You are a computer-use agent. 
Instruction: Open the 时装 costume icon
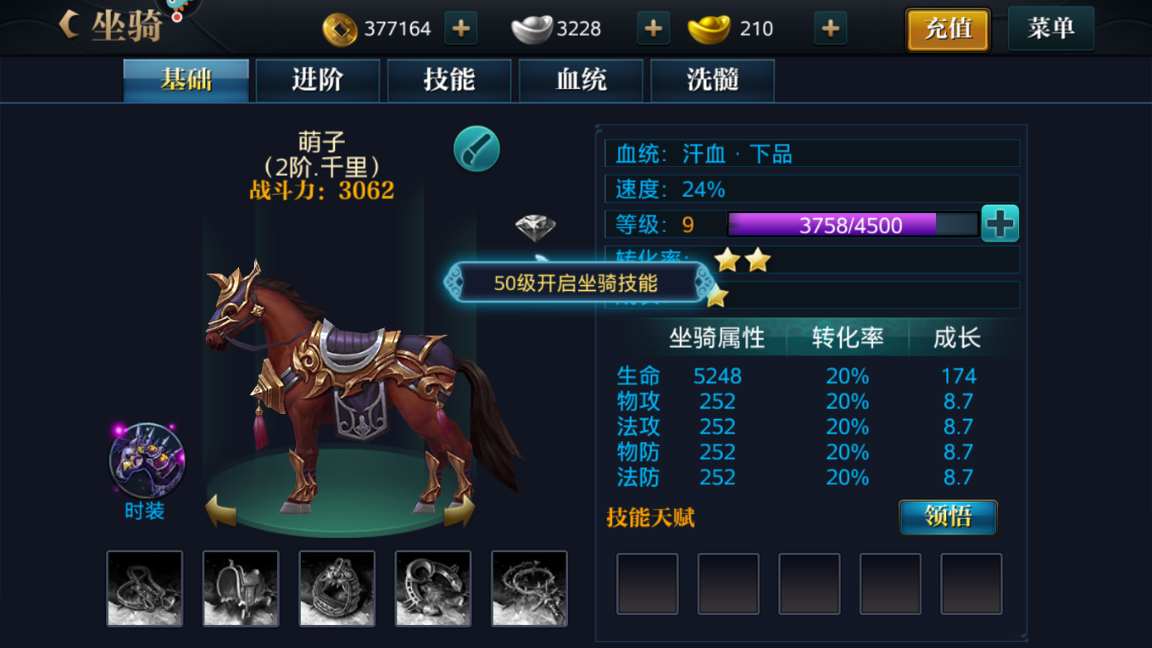(x=146, y=461)
